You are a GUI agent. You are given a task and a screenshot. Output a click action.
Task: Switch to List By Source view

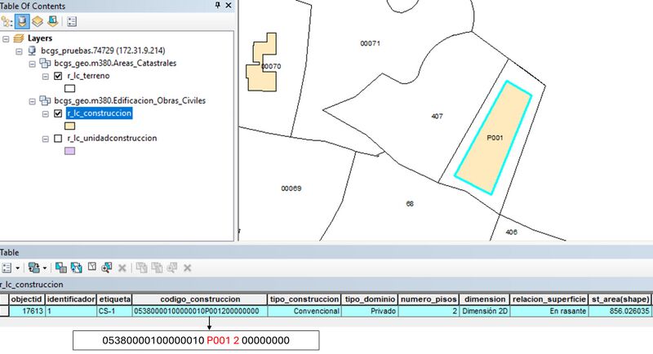point(22,22)
